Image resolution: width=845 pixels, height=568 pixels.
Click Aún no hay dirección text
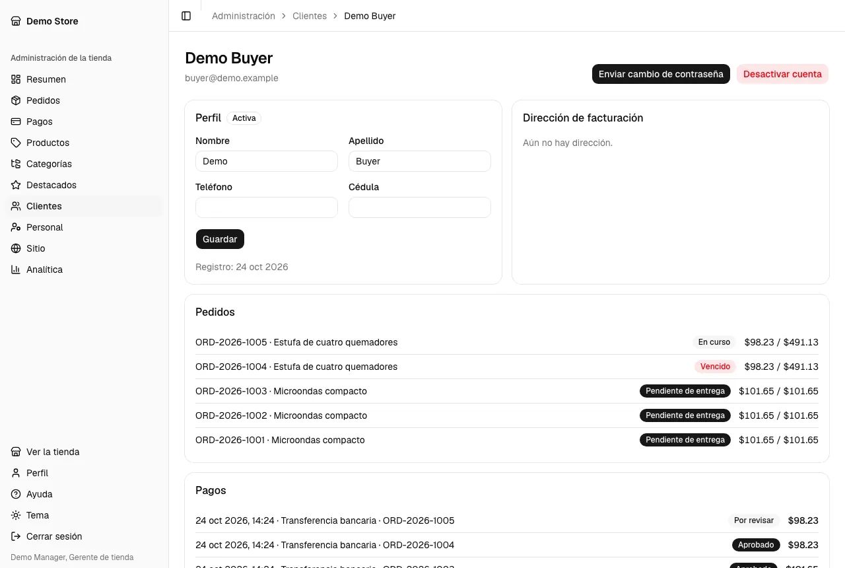click(568, 143)
